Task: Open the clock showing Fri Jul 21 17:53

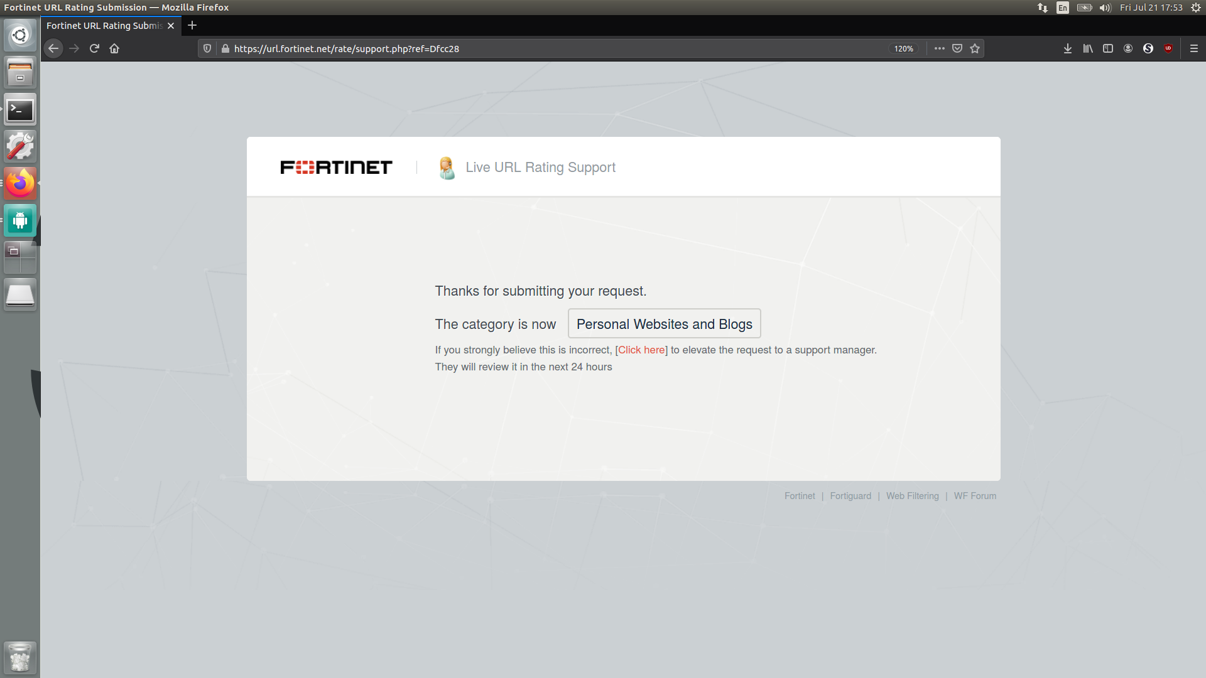Action: (1151, 8)
